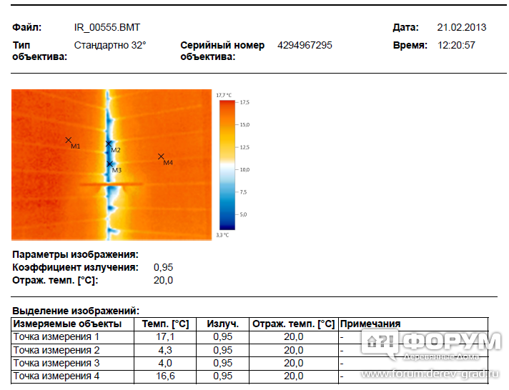The height and width of the screenshot is (390, 509).
Task: Click the 'Выделение изображений:' heading
Action: pyautogui.click(x=76, y=311)
